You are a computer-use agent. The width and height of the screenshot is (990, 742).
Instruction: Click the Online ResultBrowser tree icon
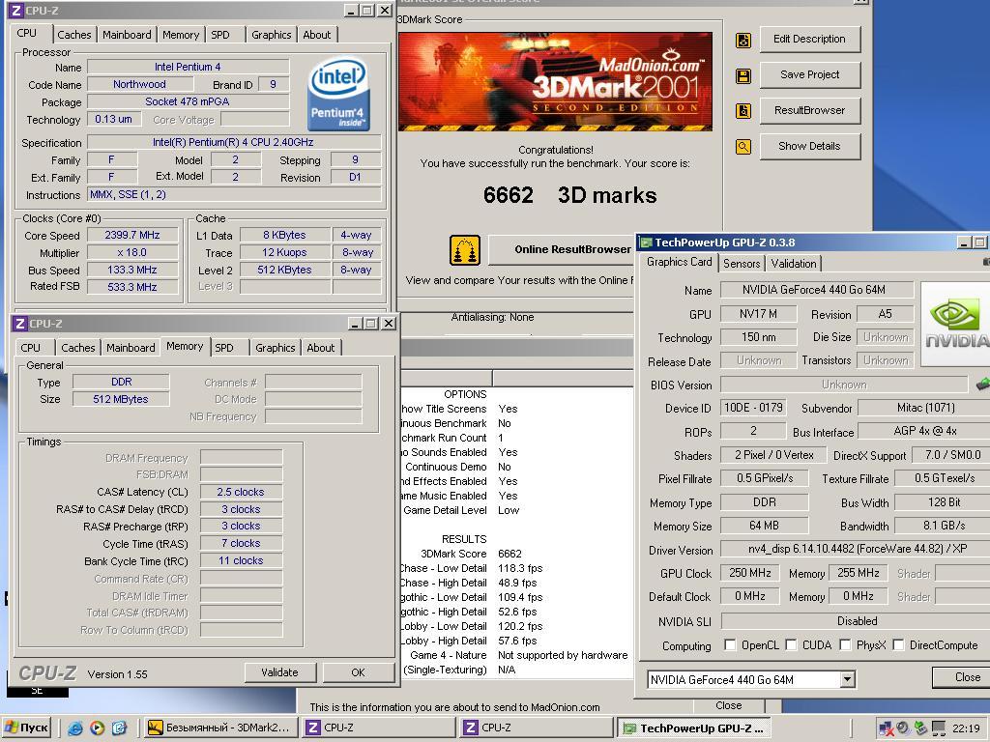point(465,250)
